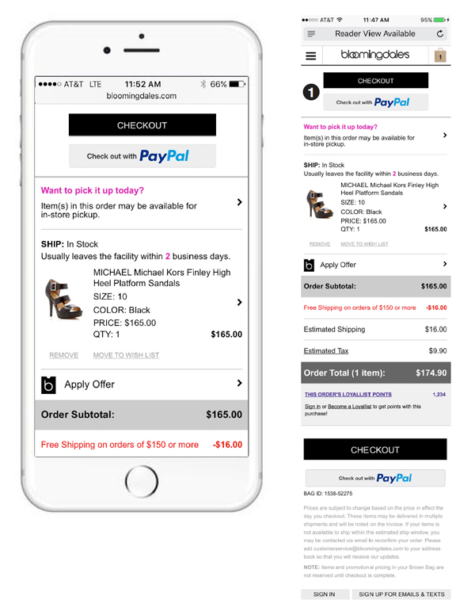Viewport: 475px width, 608px height.
Task: Tap the 'b' icon beside Apply Offer on right panel
Action: coord(309,265)
